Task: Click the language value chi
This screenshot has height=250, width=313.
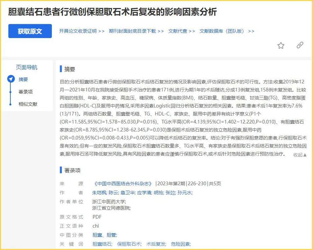Action: pyautogui.click(x=96, y=226)
